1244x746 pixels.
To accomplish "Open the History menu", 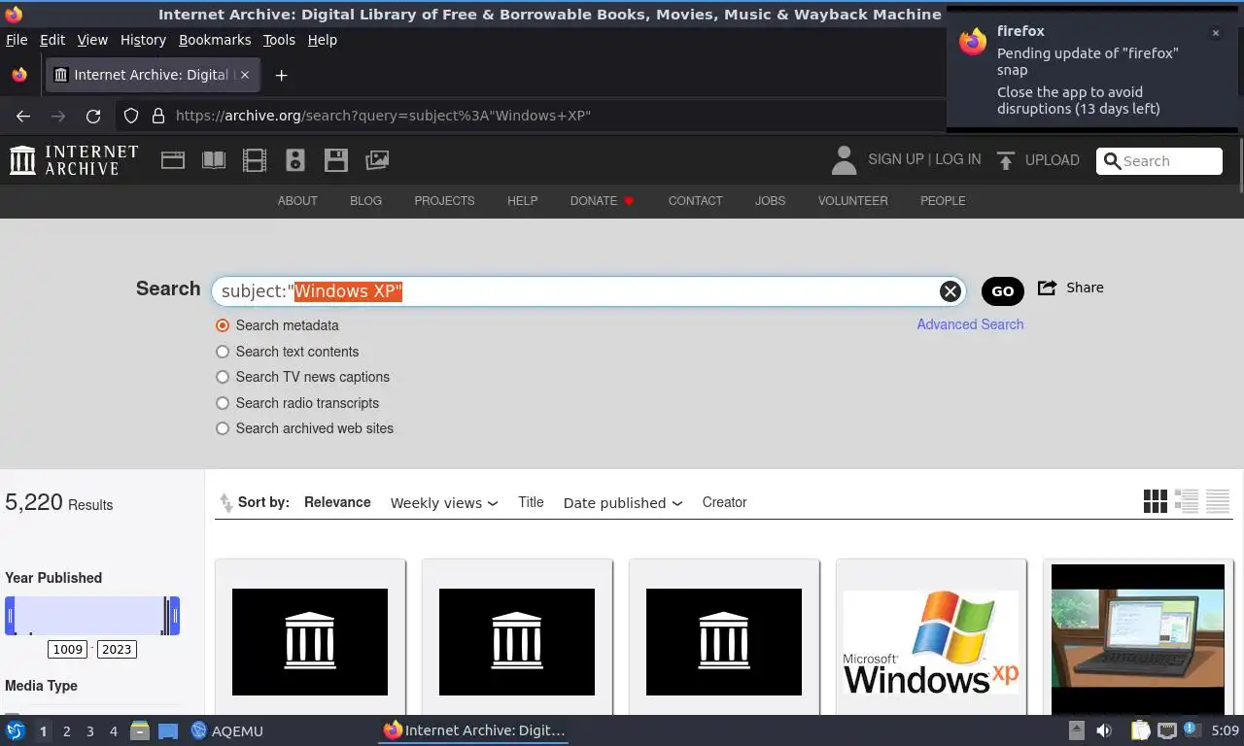I will [143, 40].
